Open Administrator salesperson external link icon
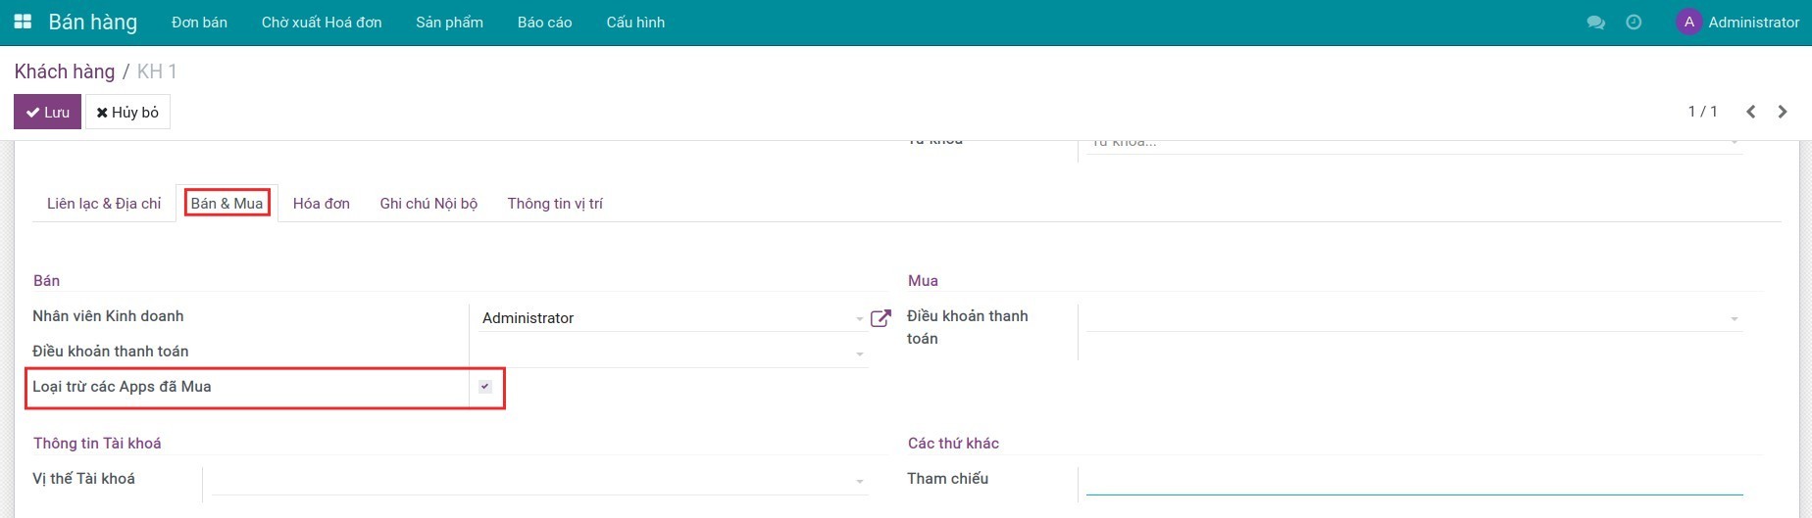Viewport: 1812px width, 518px height. [x=881, y=318]
